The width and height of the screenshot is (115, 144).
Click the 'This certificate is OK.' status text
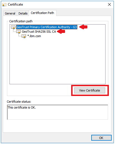pyautogui.click(x=21, y=107)
